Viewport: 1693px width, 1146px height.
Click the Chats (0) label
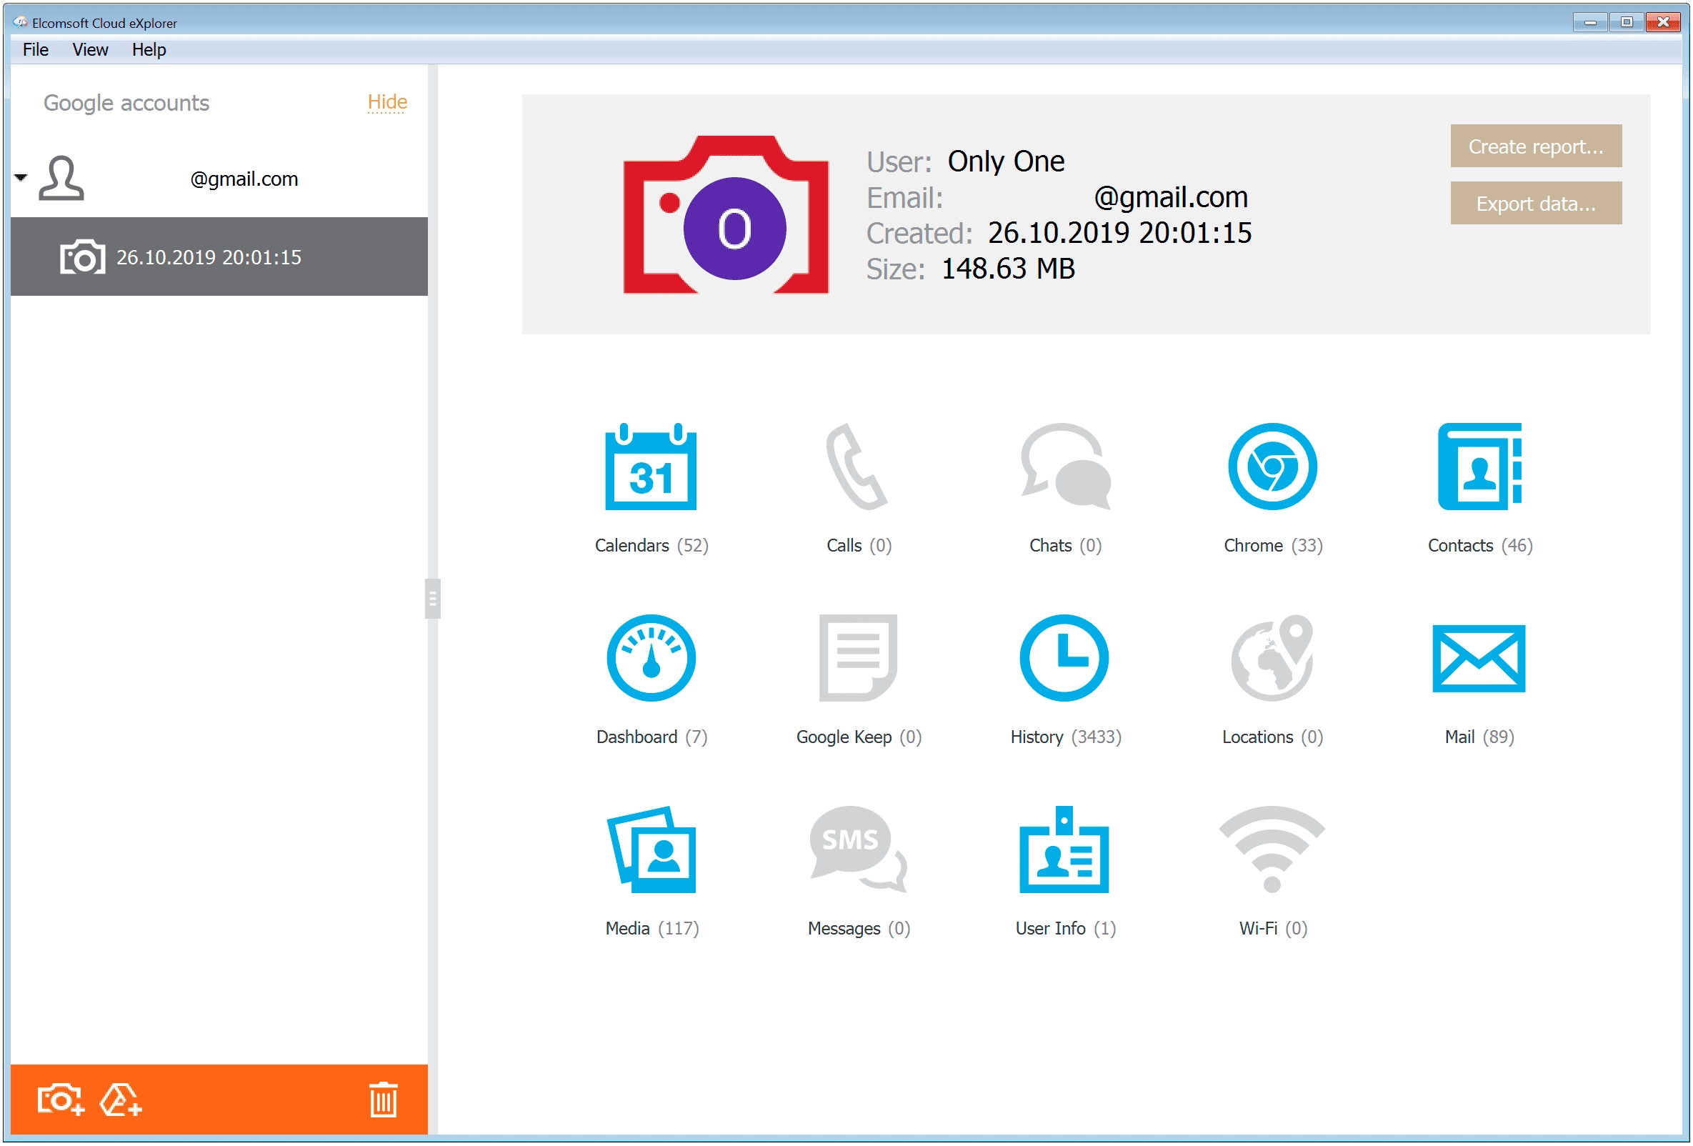click(1065, 546)
